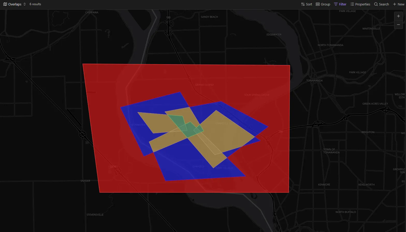
Task: Click the Stevensville map label
Action: pos(95,215)
